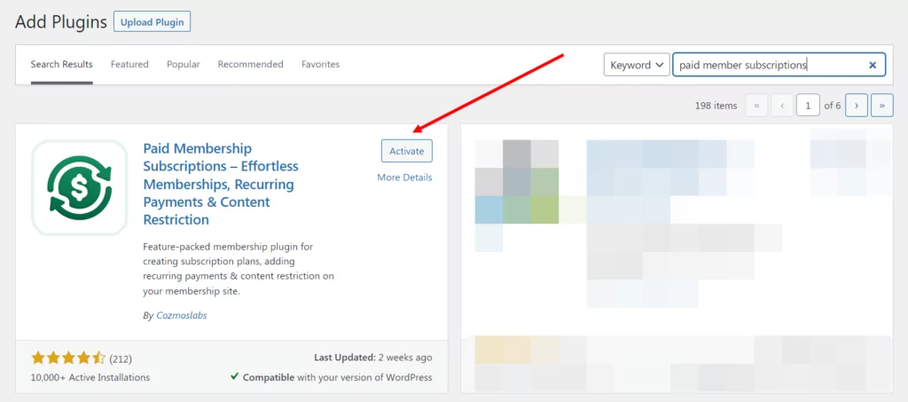Click the current page number field
This screenshot has width=908, height=402.
[808, 106]
